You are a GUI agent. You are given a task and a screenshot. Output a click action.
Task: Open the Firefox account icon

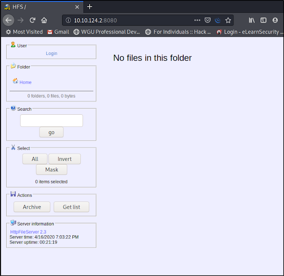pos(275,20)
